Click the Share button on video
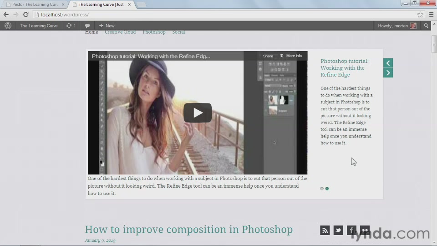437x246 pixels. [x=268, y=56]
